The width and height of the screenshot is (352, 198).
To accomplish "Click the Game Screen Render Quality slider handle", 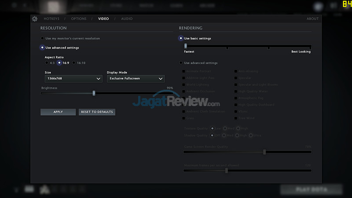I will click(x=264, y=152).
